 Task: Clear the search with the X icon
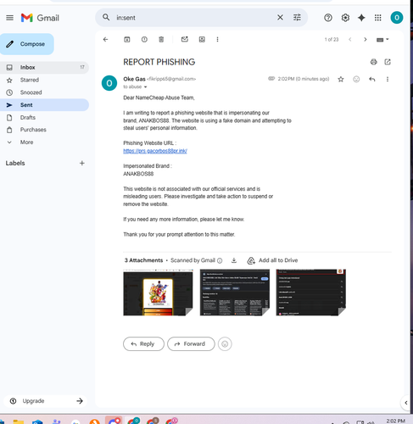click(x=280, y=18)
